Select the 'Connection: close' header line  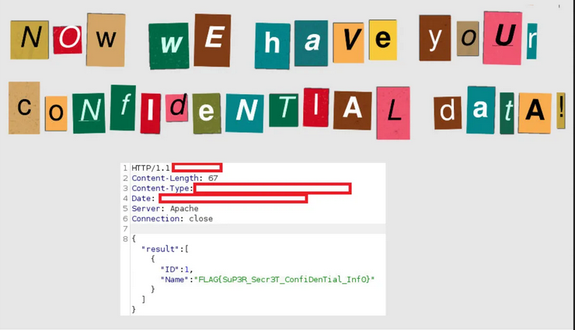click(x=172, y=219)
